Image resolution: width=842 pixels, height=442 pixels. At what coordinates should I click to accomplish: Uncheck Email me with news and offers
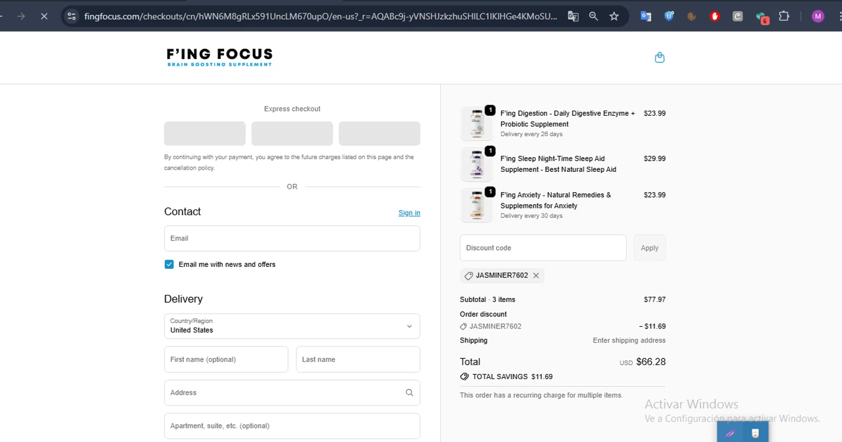[169, 264]
